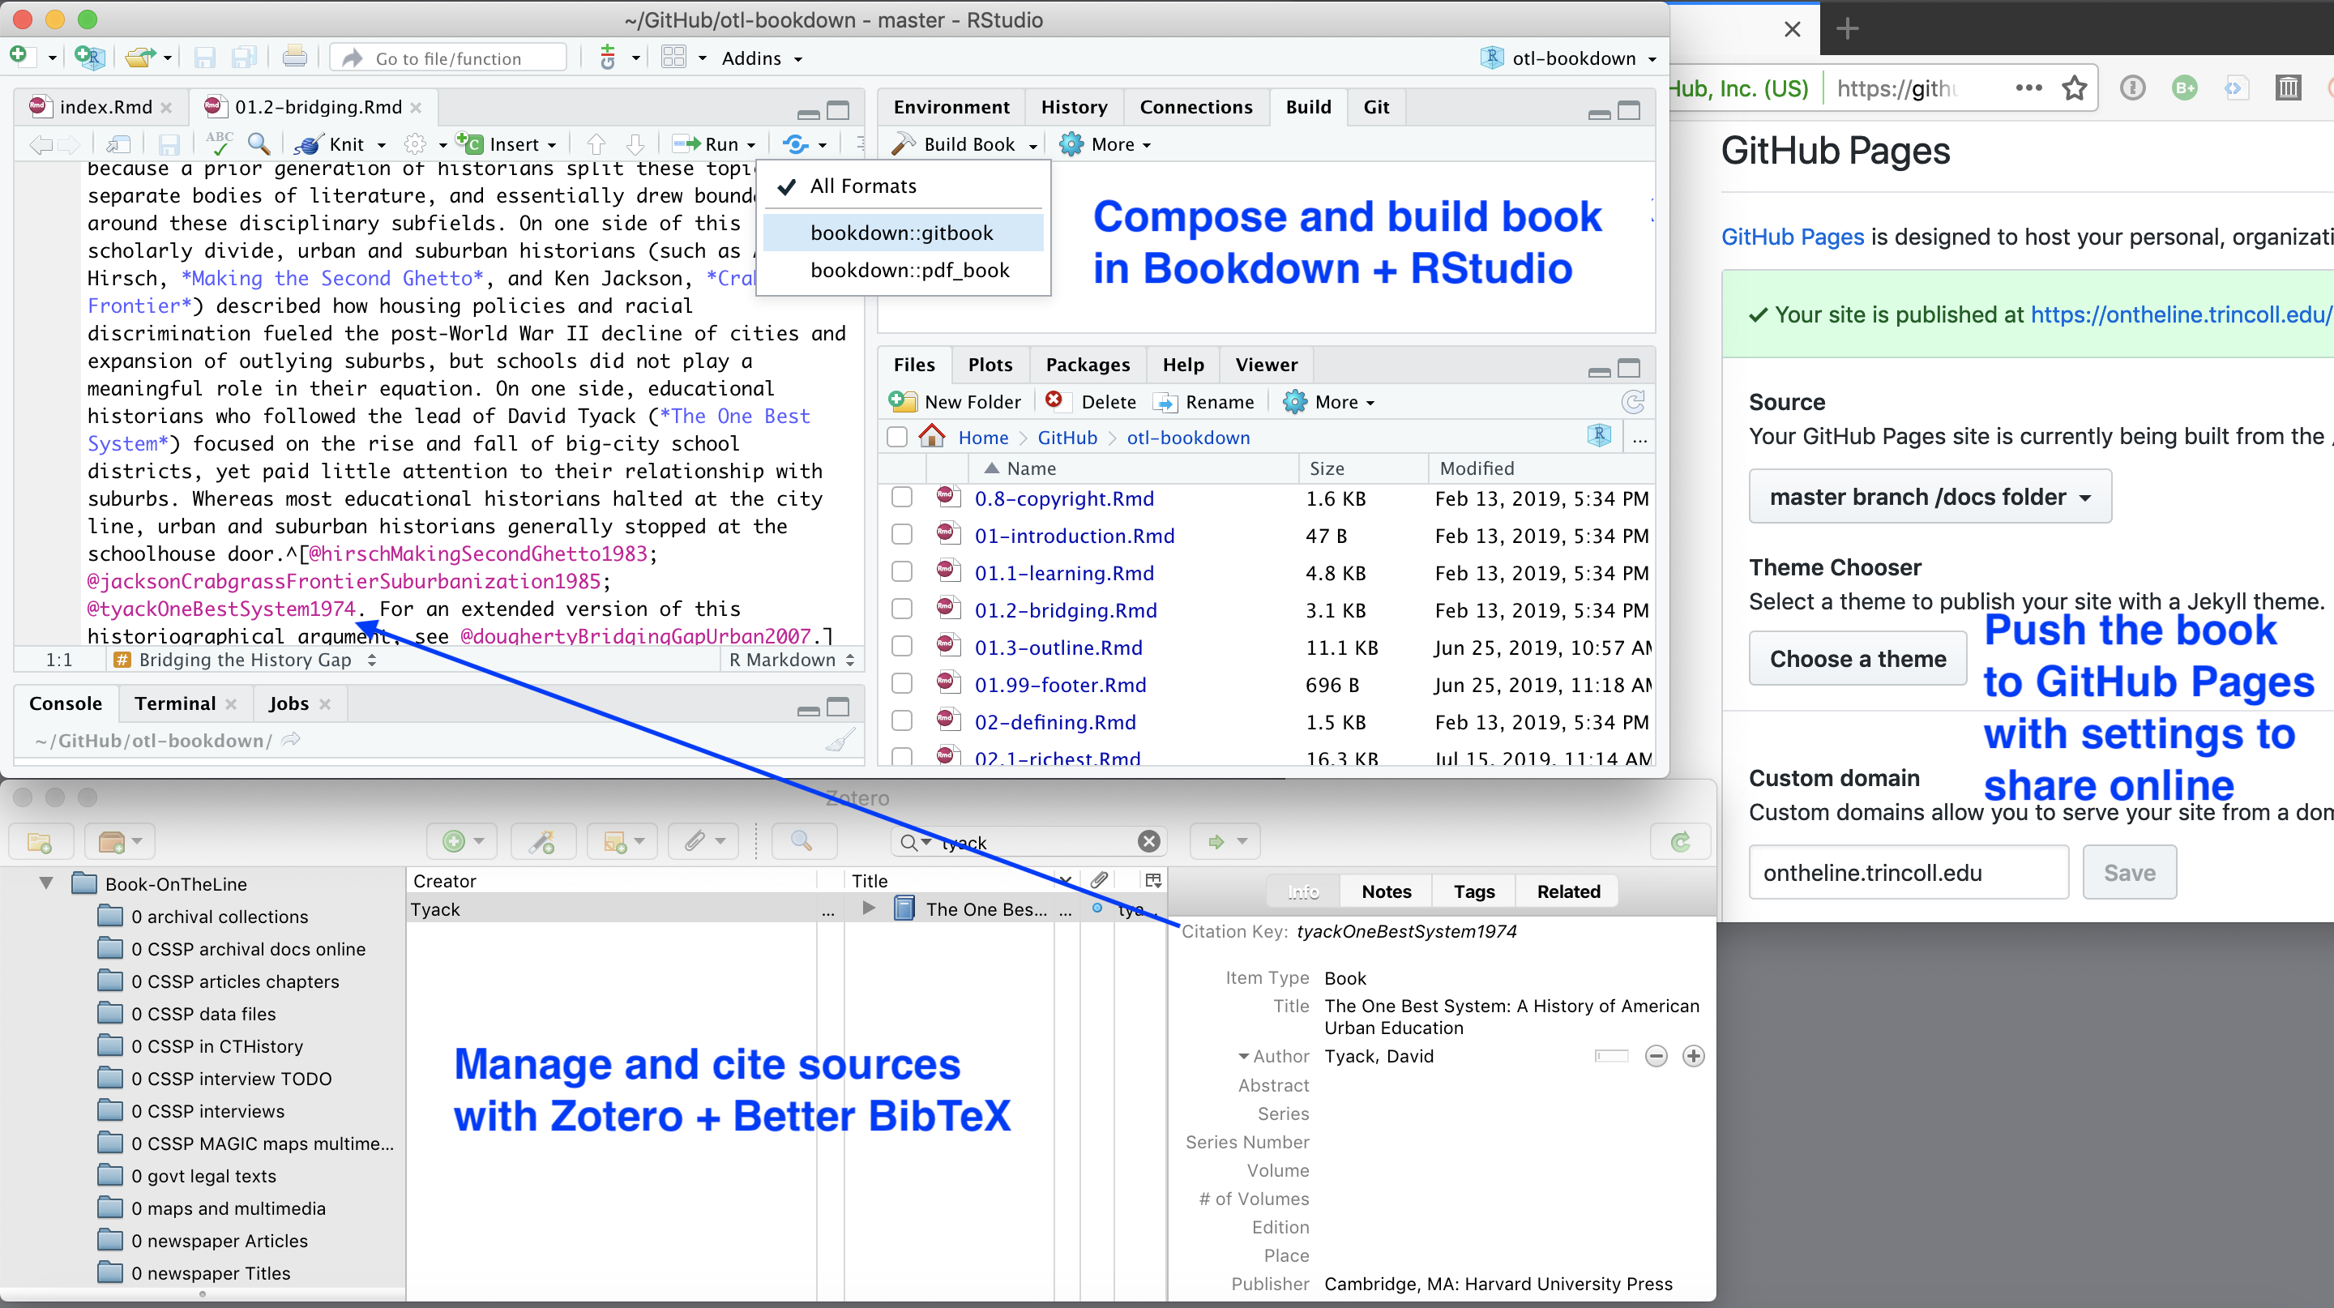Switch to the History tab
Screen dimensions: 2334x1308
[x=1071, y=108]
